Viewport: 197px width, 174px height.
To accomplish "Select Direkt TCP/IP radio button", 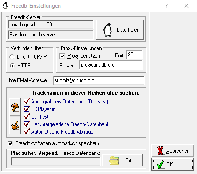I will (12, 57).
